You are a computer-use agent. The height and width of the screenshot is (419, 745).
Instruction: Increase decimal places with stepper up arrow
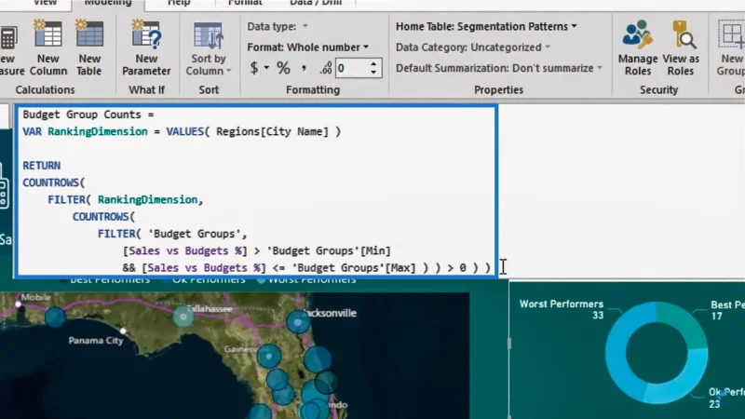click(x=374, y=63)
